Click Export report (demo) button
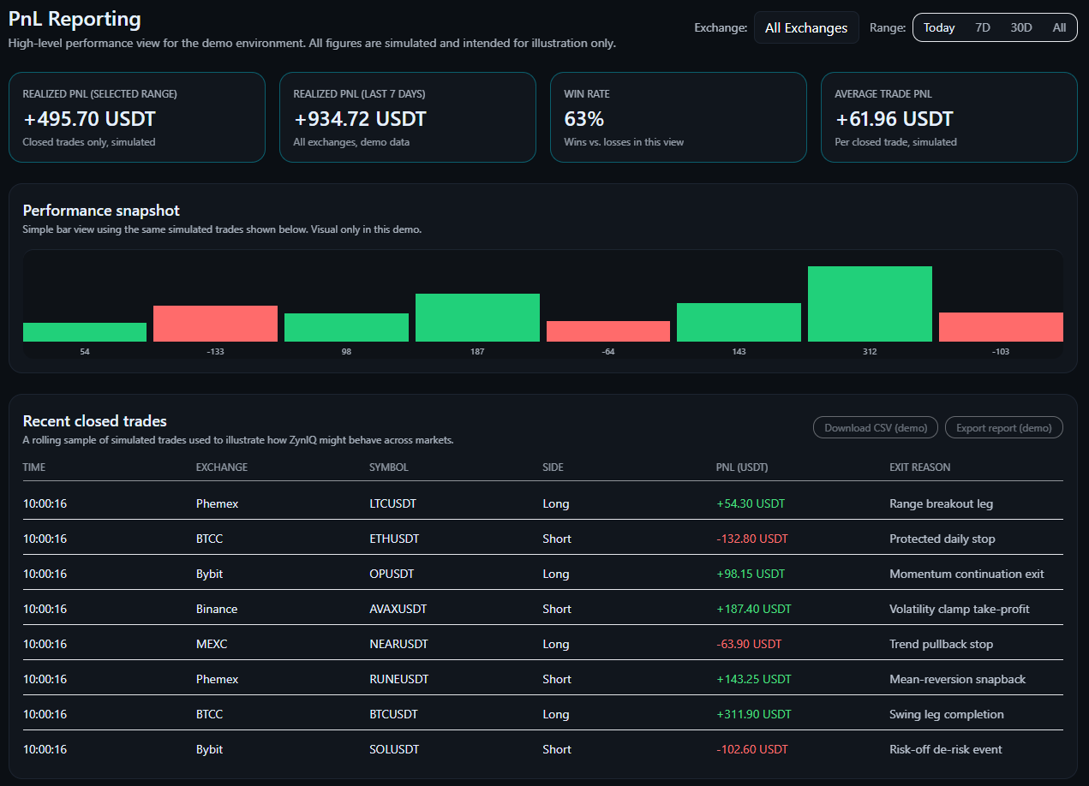 [1003, 427]
